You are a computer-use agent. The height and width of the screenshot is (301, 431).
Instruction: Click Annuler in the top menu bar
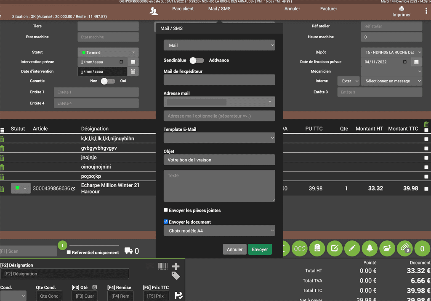pos(292,9)
